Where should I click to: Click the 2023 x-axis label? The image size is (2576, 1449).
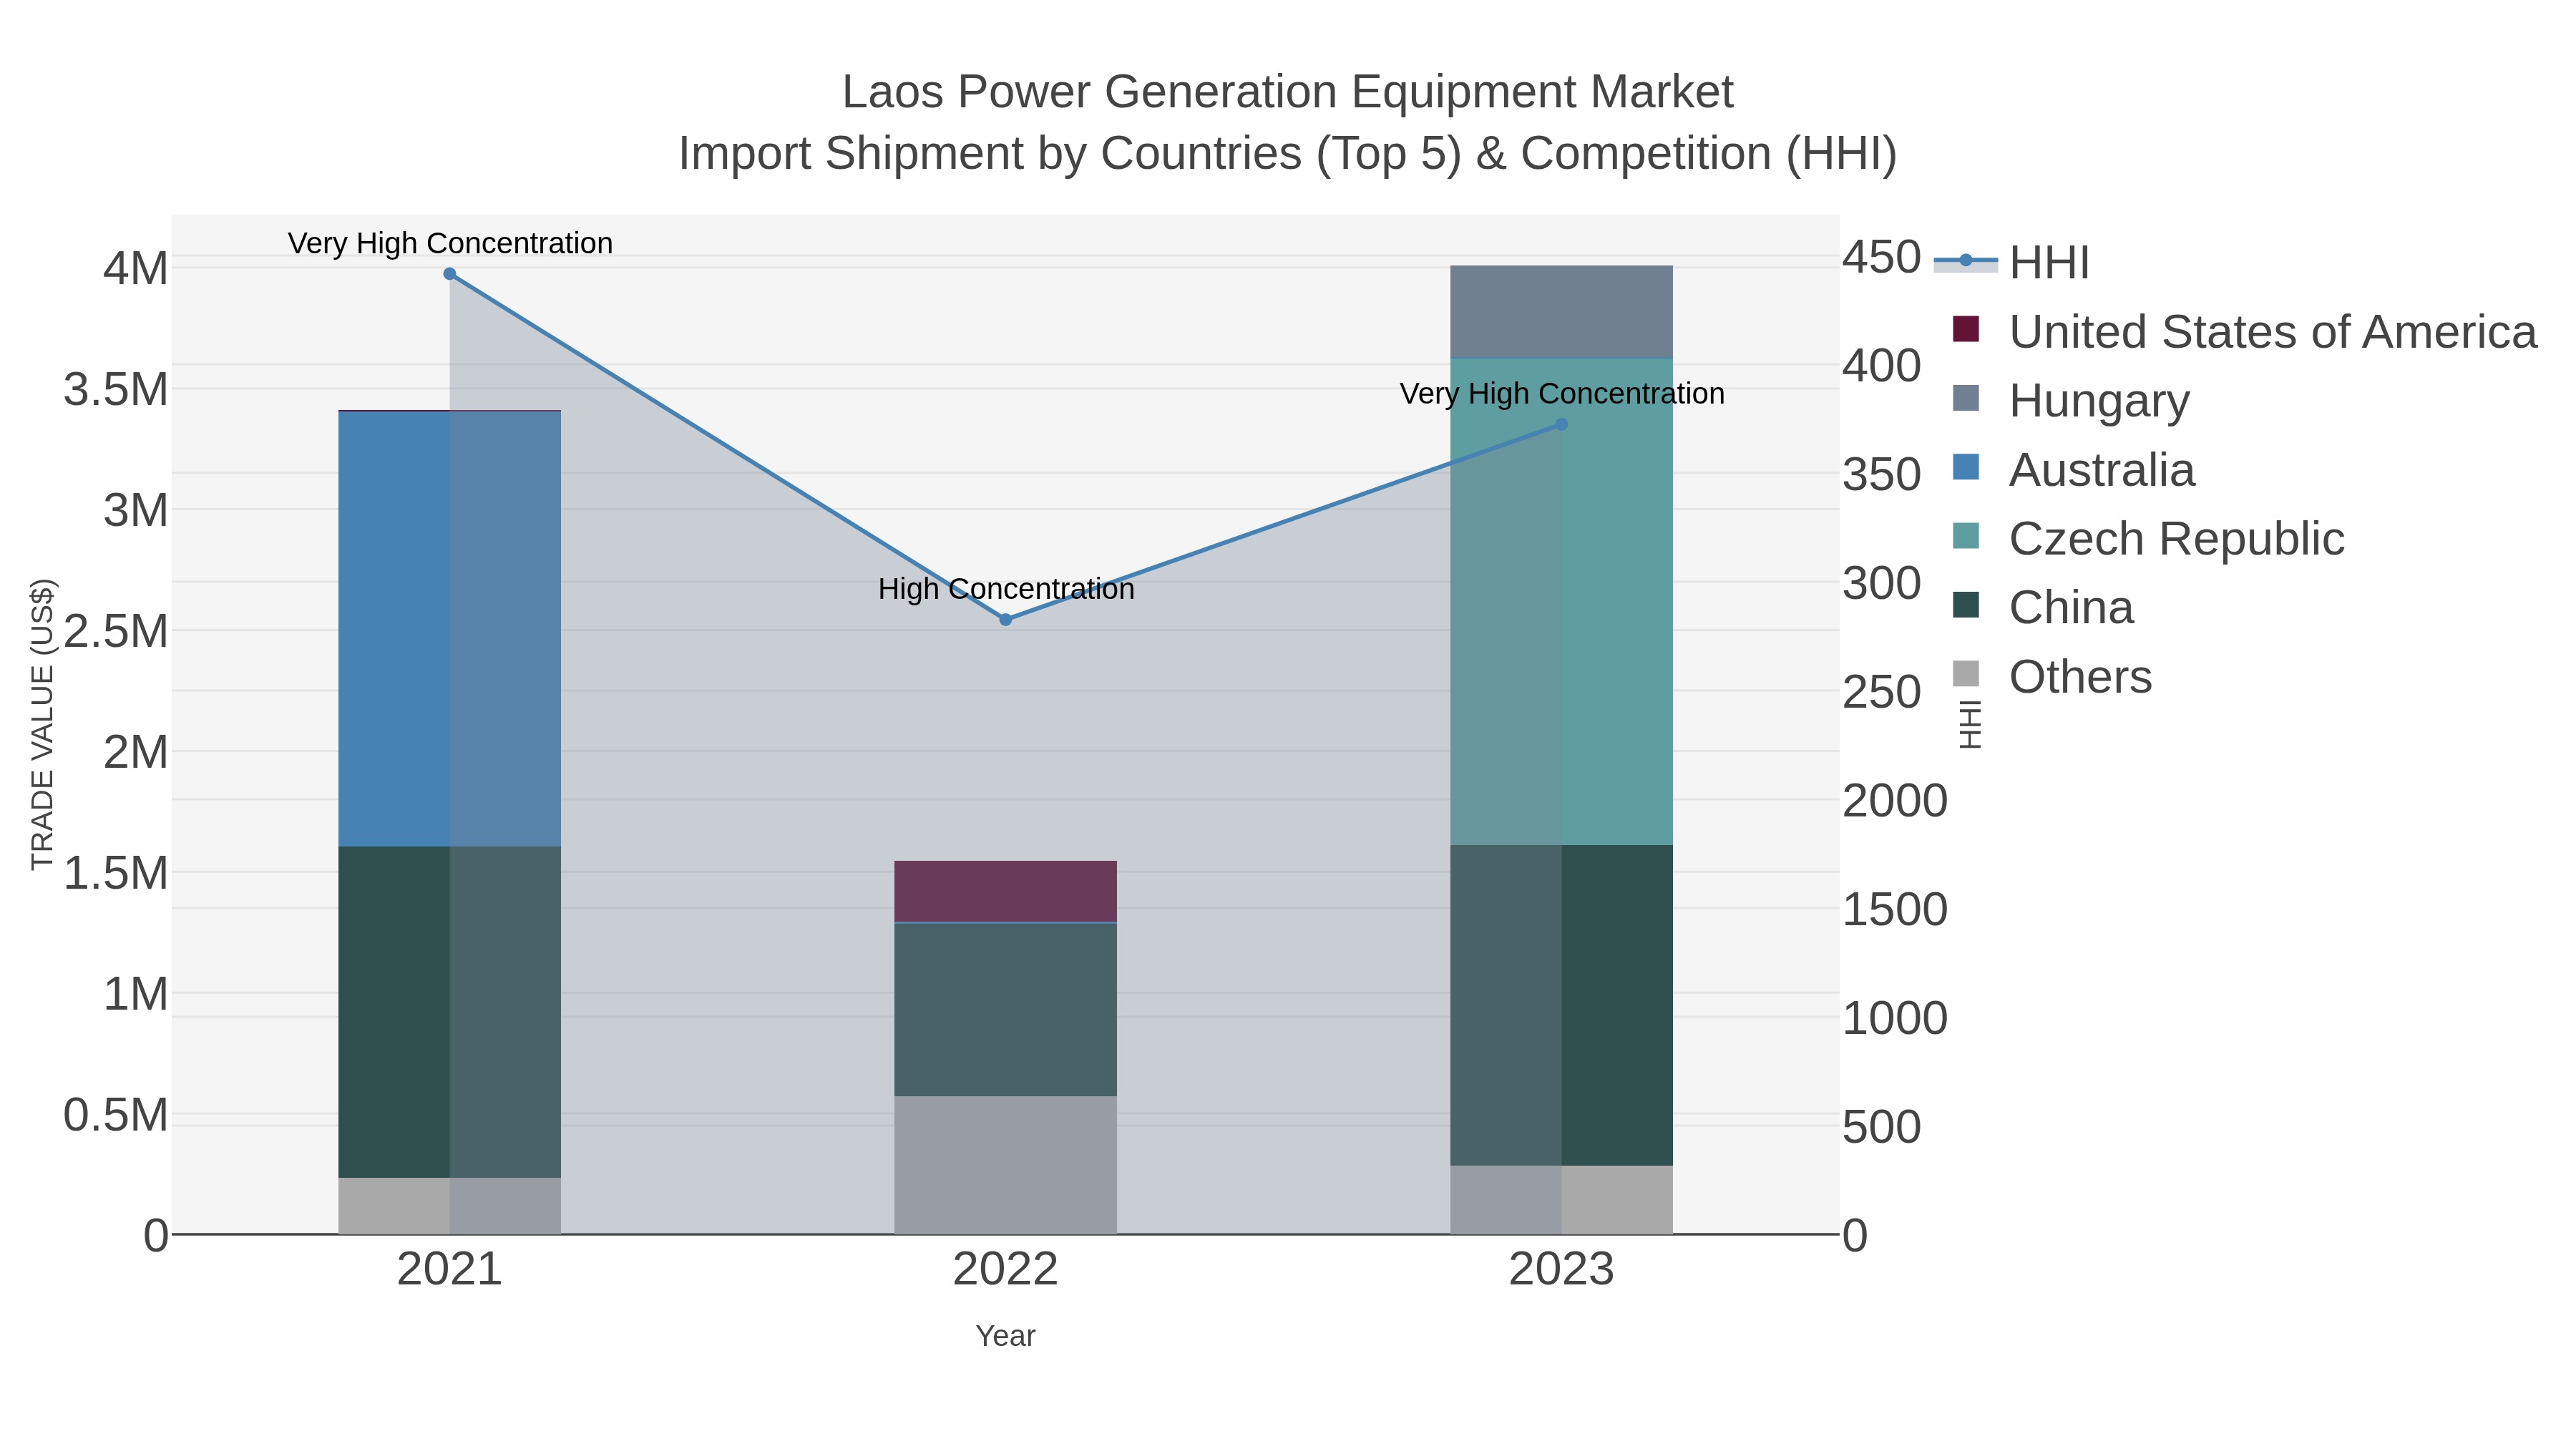[x=1562, y=1270]
